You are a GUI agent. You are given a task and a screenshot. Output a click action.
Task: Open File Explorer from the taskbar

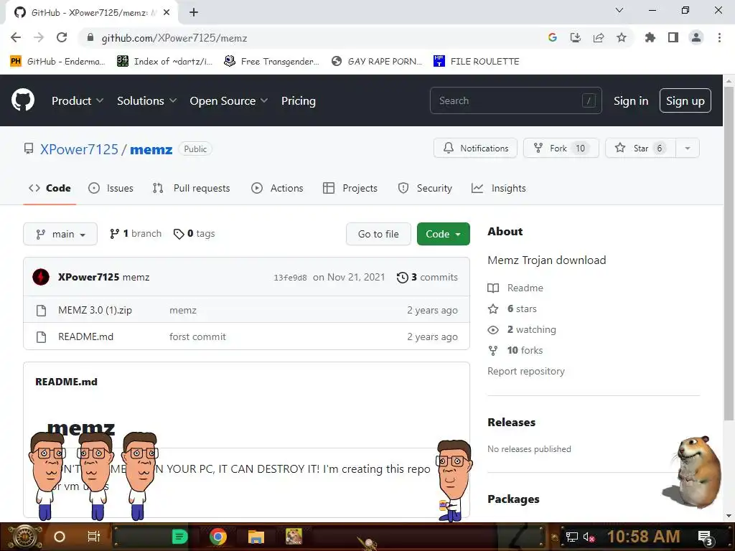pos(256,537)
